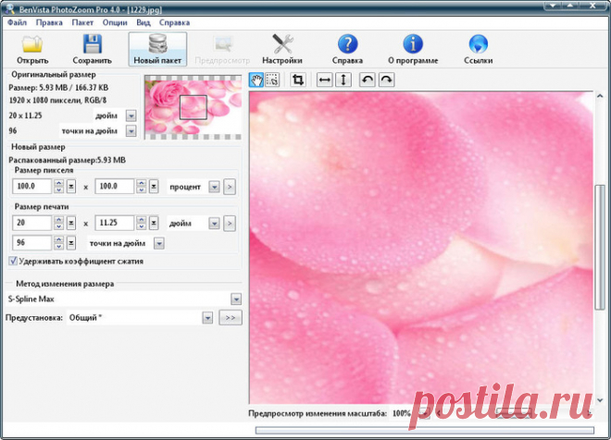Toggle Удерживать коэффициент сжатия checkbox

13,261
